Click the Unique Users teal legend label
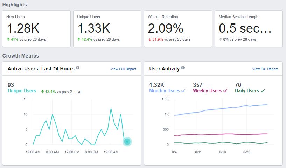This screenshot has height=168, width=286. coord(22,91)
